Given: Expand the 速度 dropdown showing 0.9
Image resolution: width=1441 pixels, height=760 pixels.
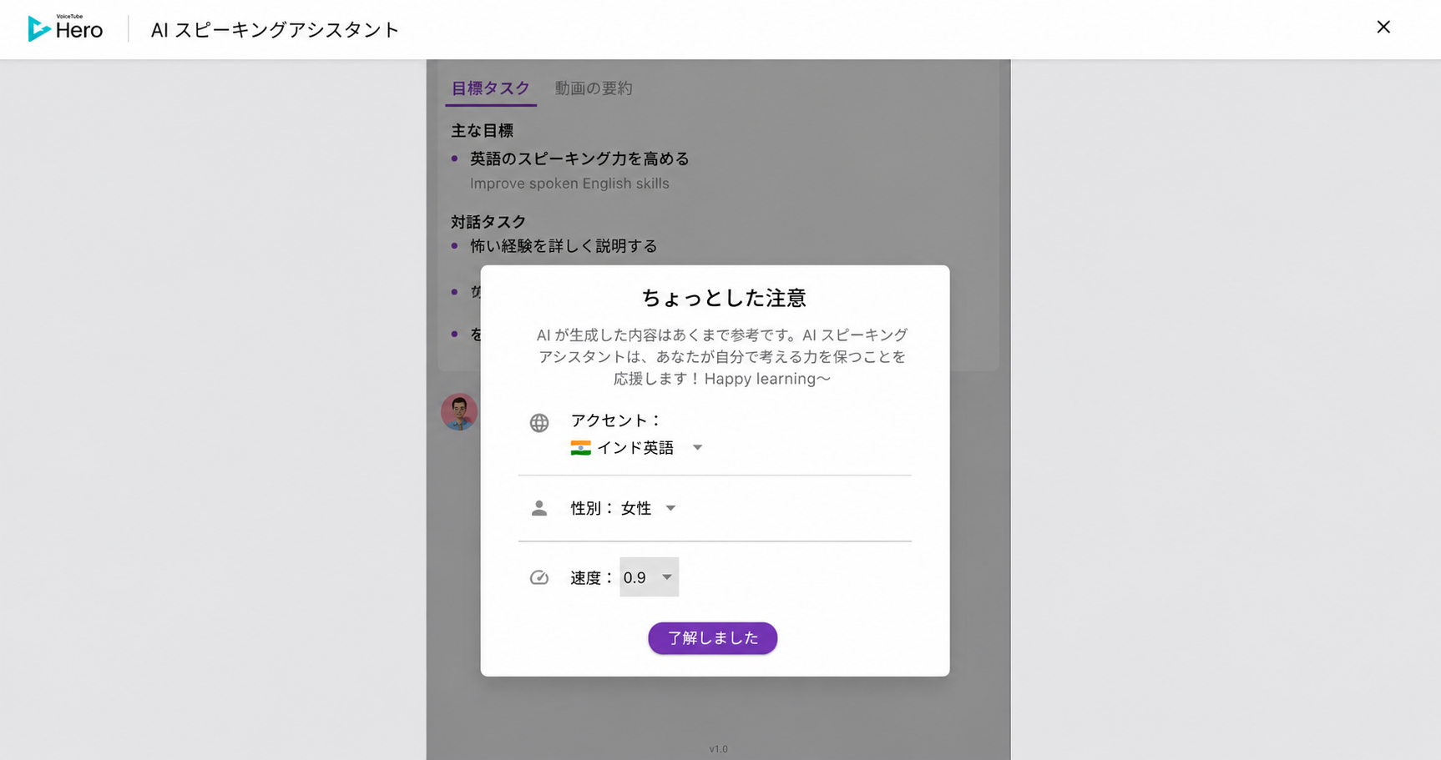Looking at the screenshot, I should coord(649,577).
